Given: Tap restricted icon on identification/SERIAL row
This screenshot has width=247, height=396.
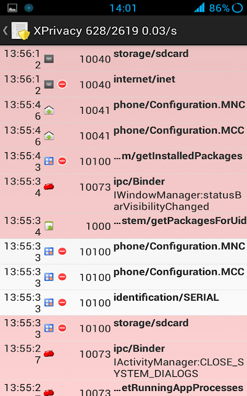Looking at the screenshot, I should click(62, 303).
